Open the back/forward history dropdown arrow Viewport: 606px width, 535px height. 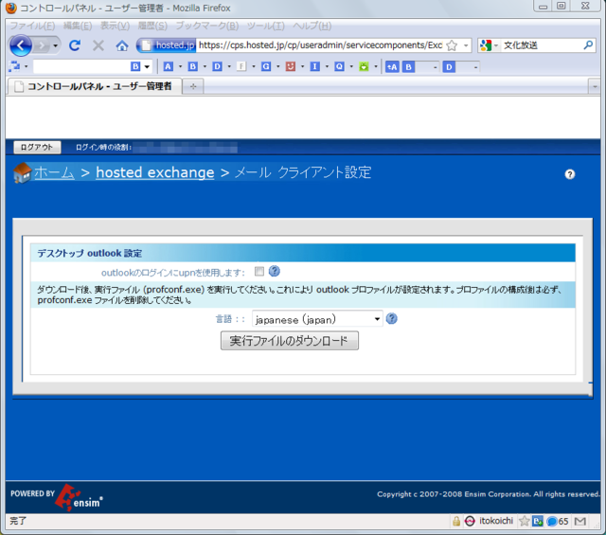coord(55,46)
